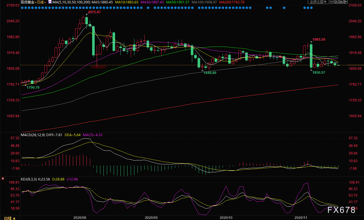
Task: Click the 2075.47 high price marker
Action: pyautogui.click(x=94, y=12)
